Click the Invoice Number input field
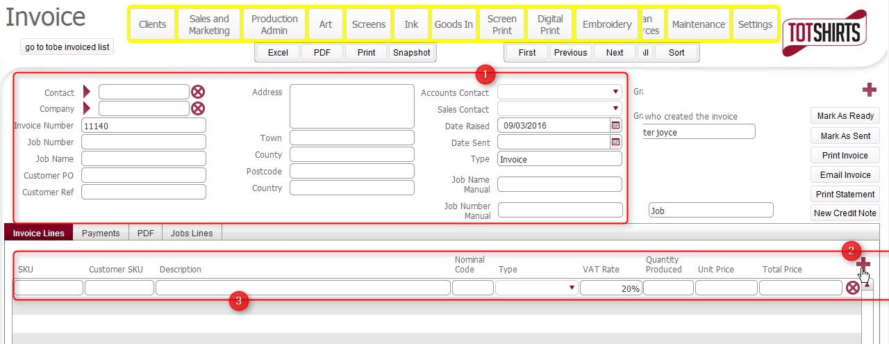This screenshot has width=889, height=344. pyautogui.click(x=144, y=126)
